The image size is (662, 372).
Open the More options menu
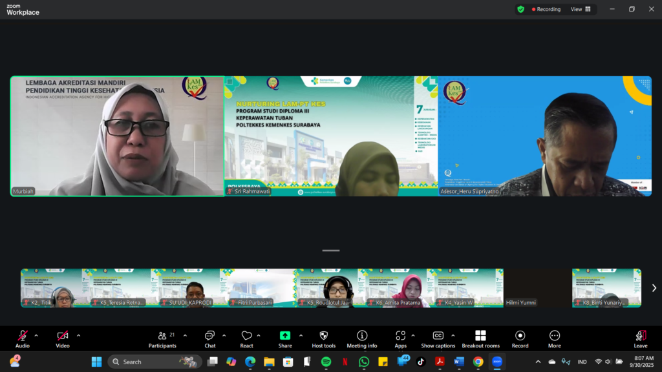coord(554,338)
